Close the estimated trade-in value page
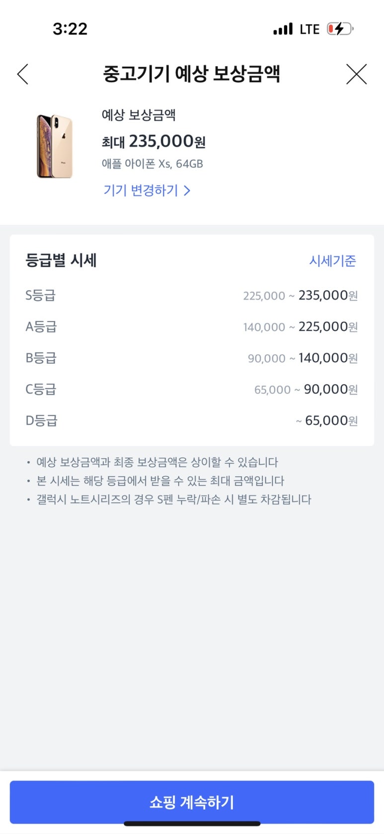This screenshot has width=384, height=834. [x=356, y=74]
